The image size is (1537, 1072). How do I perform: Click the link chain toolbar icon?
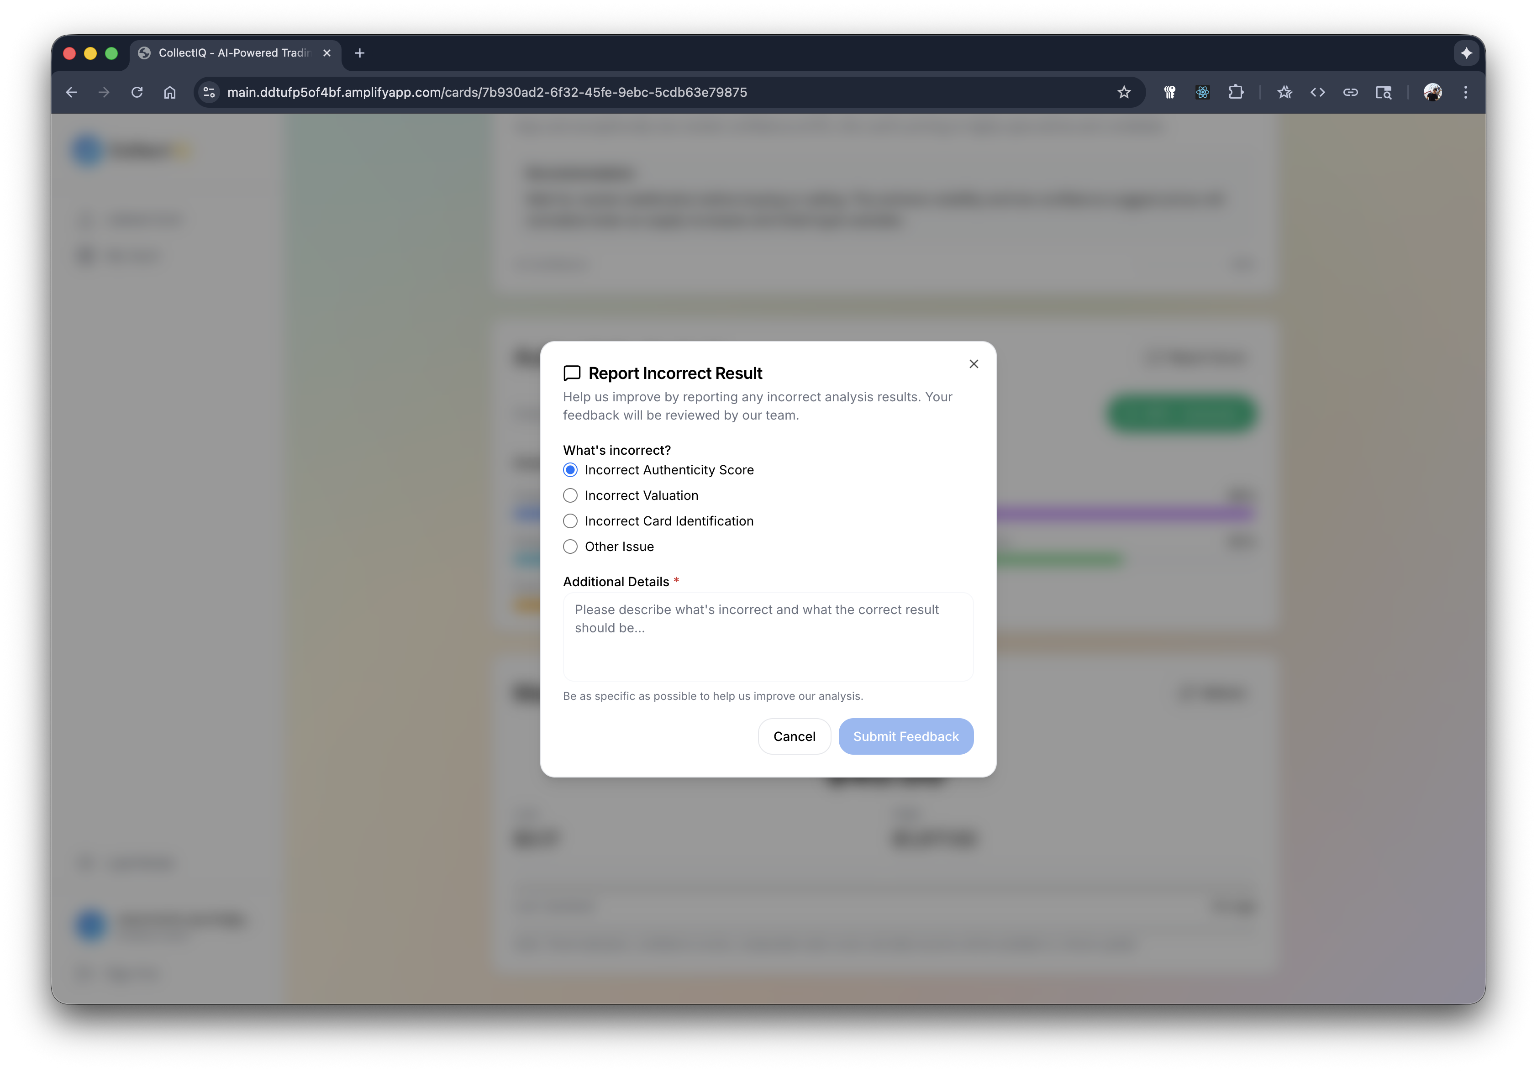click(x=1350, y=92)
